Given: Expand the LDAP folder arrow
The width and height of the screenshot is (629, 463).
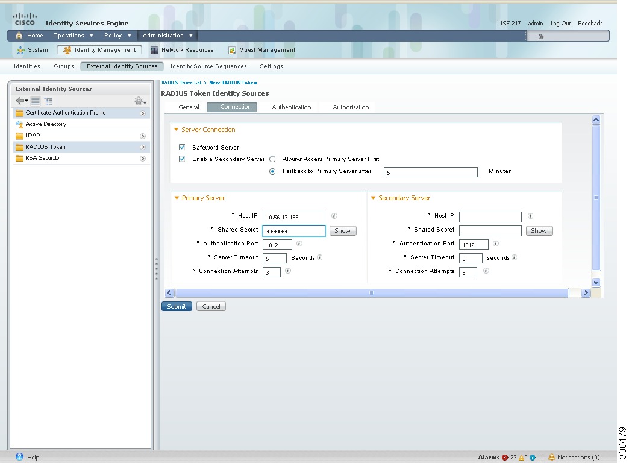Looking at the screenshot, I should click(142, 136).
